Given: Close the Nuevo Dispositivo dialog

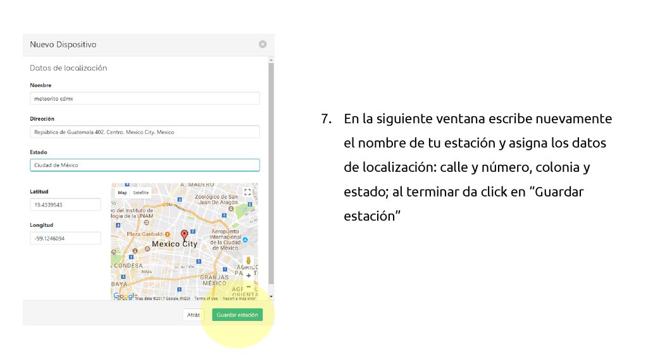Looking at the screenshot, I should [263, 44].
